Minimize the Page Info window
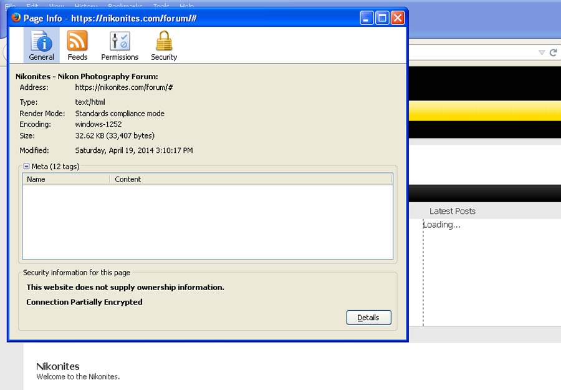Viewport: 561px width, 390px height. (367, 18)
